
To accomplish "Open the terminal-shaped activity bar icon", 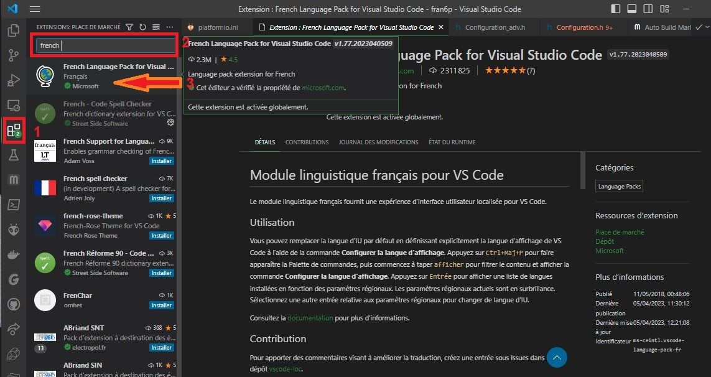I will coord(14,205).
